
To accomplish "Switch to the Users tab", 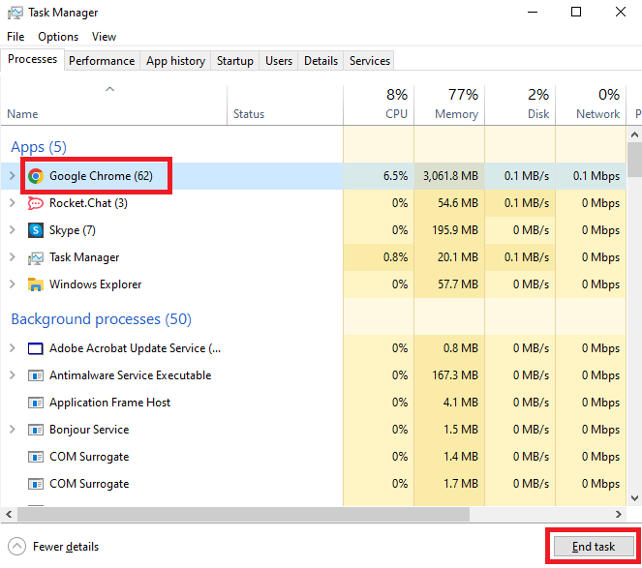I will coord(279,61).
